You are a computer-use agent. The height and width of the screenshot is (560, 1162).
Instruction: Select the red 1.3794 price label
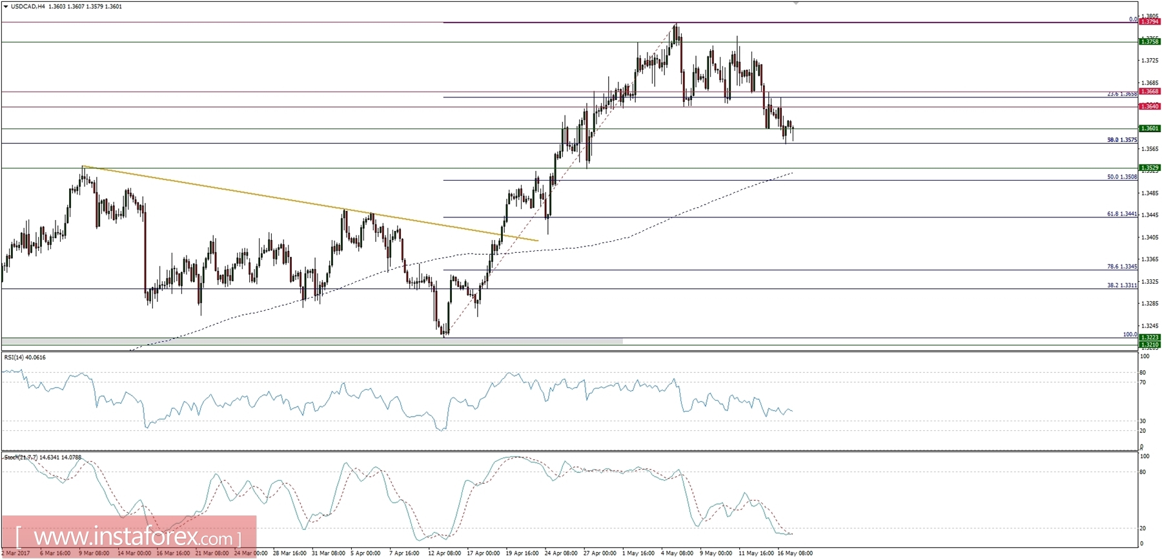[x=1150, y=21]
